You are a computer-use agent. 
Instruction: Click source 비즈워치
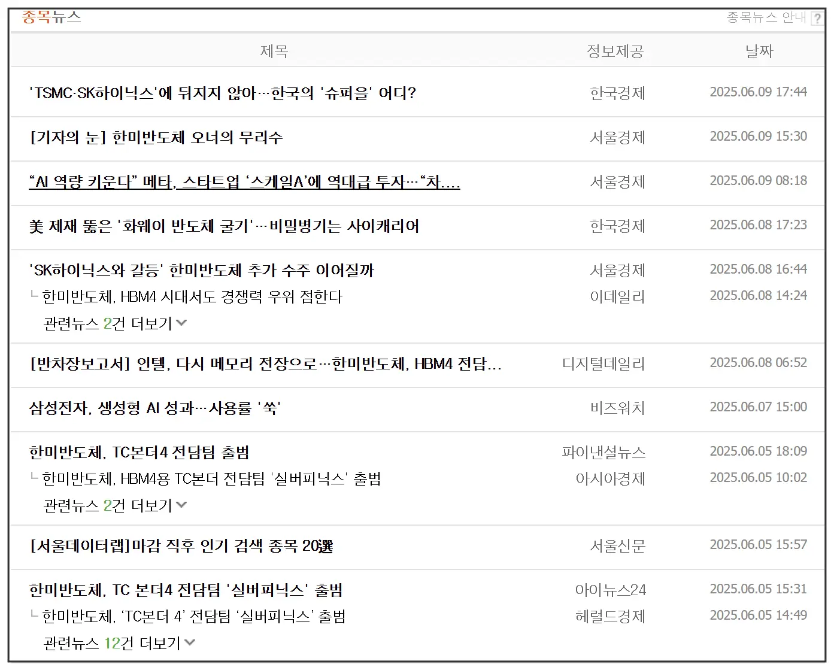(617, 408)
